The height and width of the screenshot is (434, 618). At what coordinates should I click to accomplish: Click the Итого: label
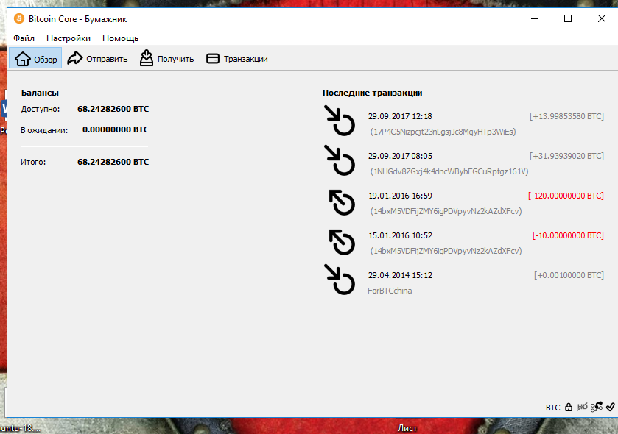(x=33, y=162)
